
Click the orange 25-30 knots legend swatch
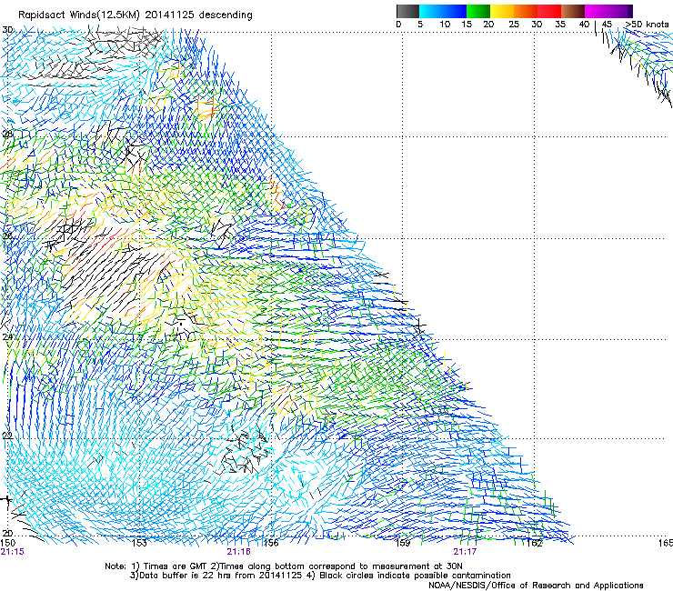click(526, 11)
